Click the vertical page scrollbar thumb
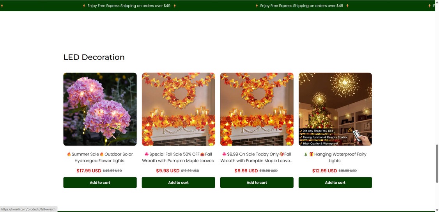 click(x=437, y=163)
